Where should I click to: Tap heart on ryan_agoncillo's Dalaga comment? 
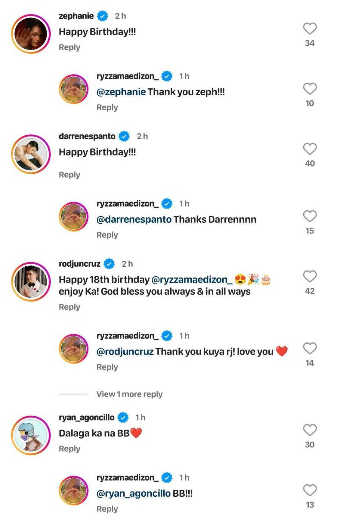pyautogui.click(x=310, y=430)
